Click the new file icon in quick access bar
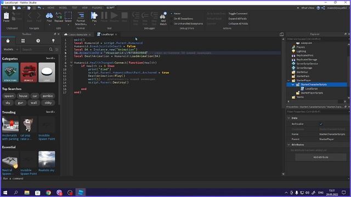The height and width of the screenshot is (197, 351). [14, 8]
